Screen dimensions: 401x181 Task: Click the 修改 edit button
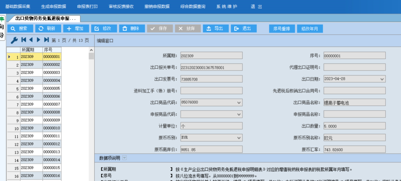pos(104,29)
